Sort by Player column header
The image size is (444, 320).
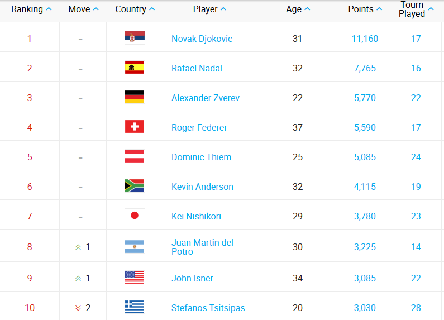tap(209, 9)
